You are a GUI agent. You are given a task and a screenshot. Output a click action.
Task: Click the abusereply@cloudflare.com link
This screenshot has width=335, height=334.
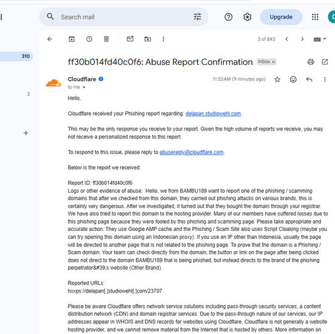click(x=192, y=152)
